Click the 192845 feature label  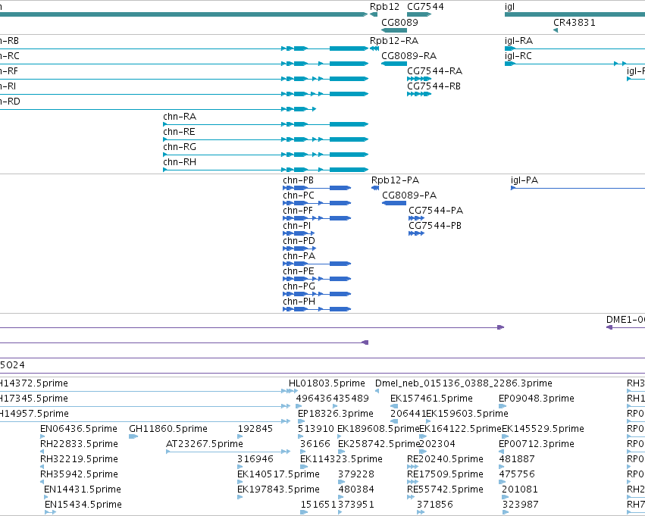click(255, 429)
